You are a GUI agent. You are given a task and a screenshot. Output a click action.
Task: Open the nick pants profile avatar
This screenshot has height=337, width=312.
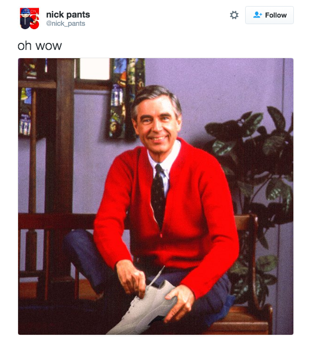[x=30, y=18]
